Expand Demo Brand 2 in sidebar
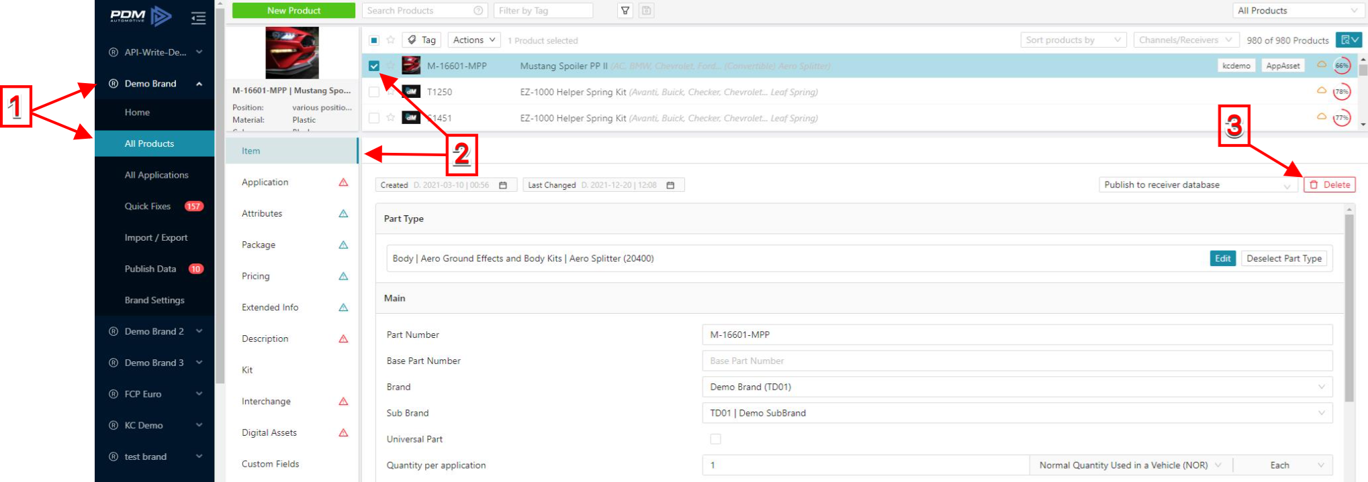 [x=155, y=331]
